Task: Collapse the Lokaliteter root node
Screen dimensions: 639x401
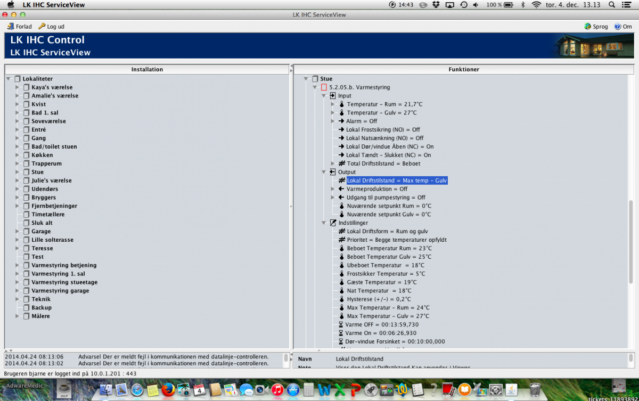Action: pos(9,79)
